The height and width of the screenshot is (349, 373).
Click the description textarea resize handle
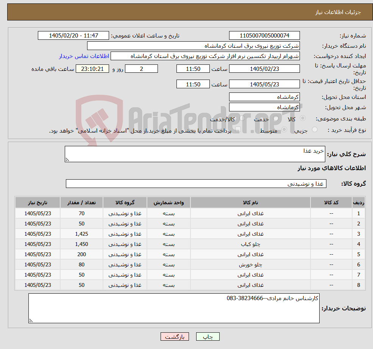[67, 160]
